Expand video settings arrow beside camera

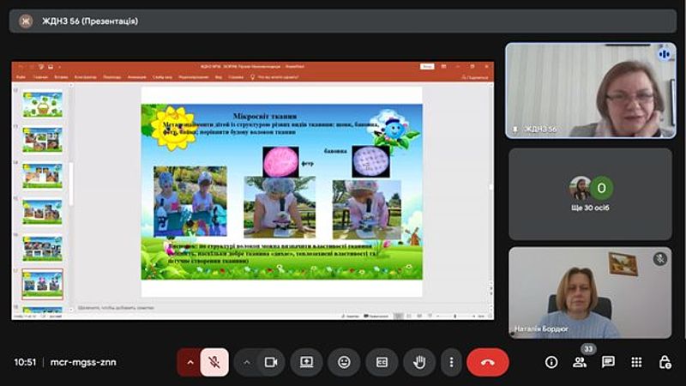[x=247, y=362]
